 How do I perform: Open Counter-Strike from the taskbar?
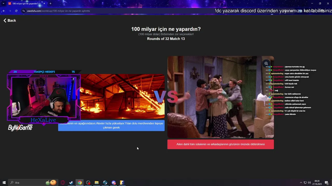pyautogui.click(x=122, y=183)
